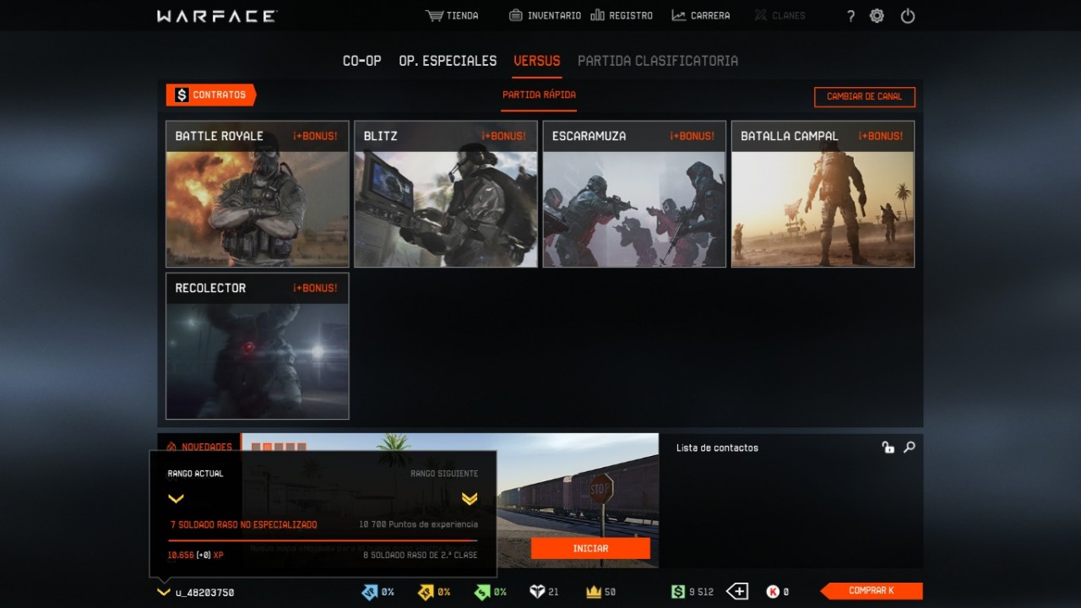Image resolution: width=1081 pixels, height=608 pixels.
Task: Click the red K kredits icon
Action: coord(773,592)
